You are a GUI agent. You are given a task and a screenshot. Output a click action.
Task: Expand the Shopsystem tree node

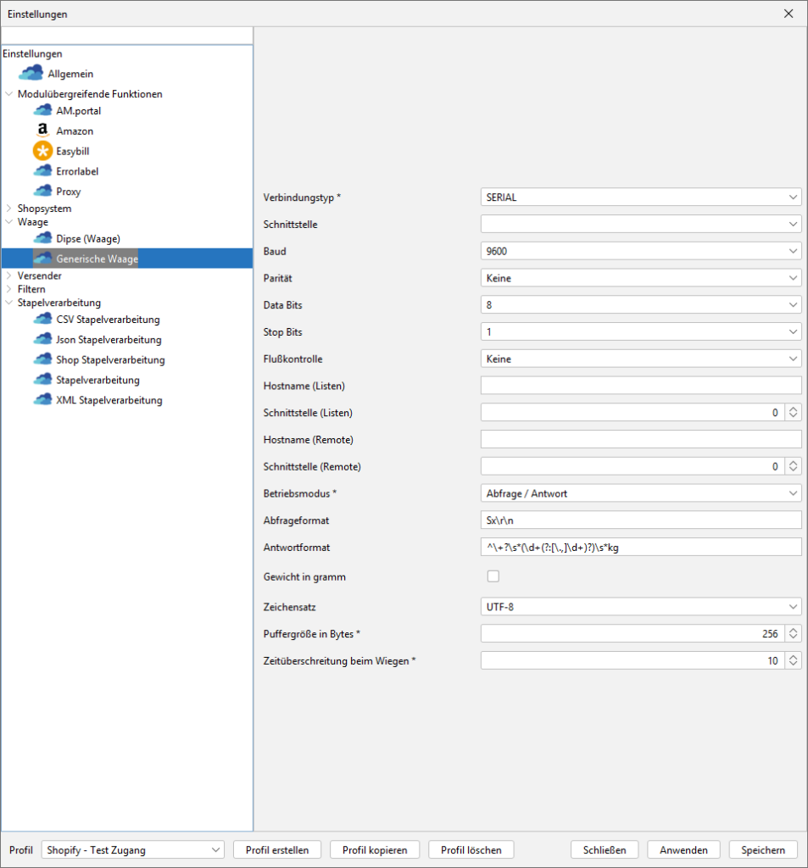(9, 209)
